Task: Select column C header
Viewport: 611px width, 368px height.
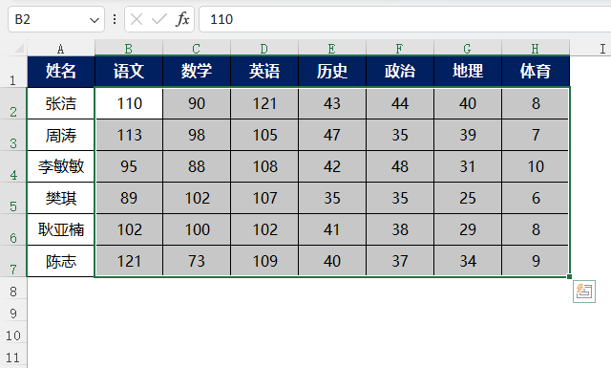Action: click(x=197, y=49)
